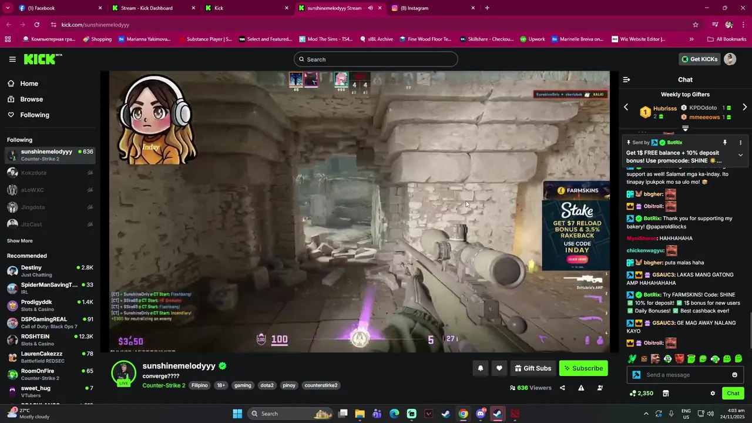Screen dimensions: 752x423
Task: Click first quick emote above message box
Action: (632, 358)
